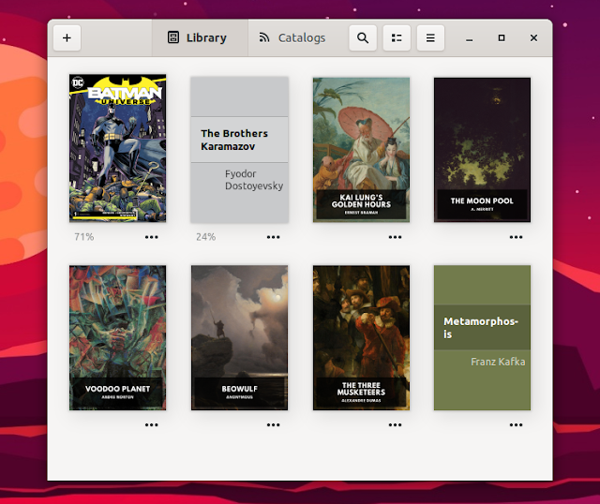This screenshot has width=600, height=504.
Task: Open The Moon Pool book cover
Action: click(482, 150)
